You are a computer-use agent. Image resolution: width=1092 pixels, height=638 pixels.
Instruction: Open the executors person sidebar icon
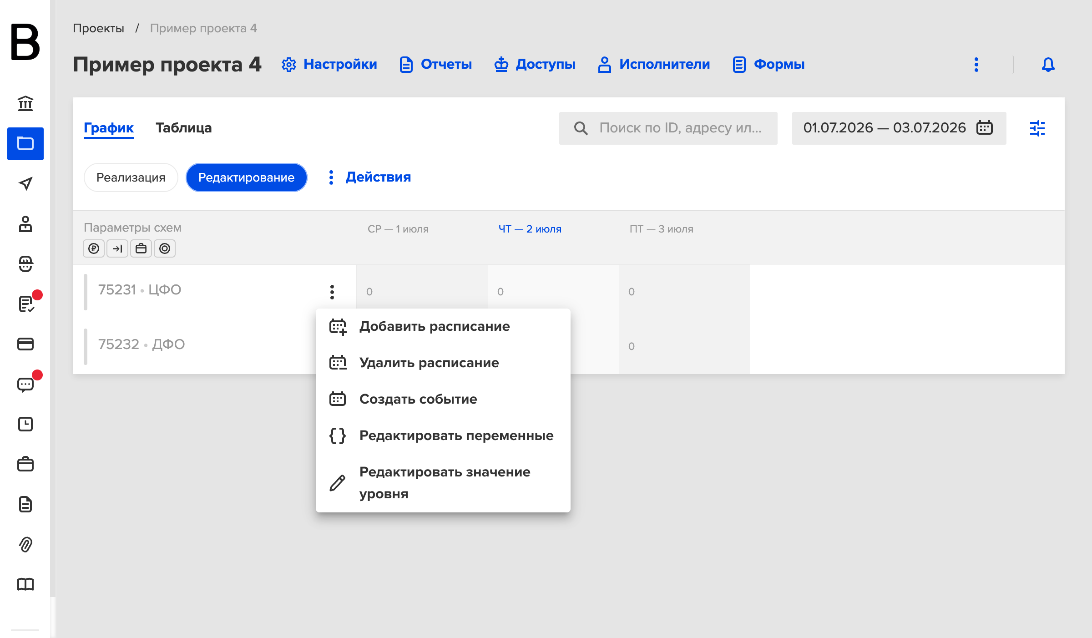click(25, 224)
